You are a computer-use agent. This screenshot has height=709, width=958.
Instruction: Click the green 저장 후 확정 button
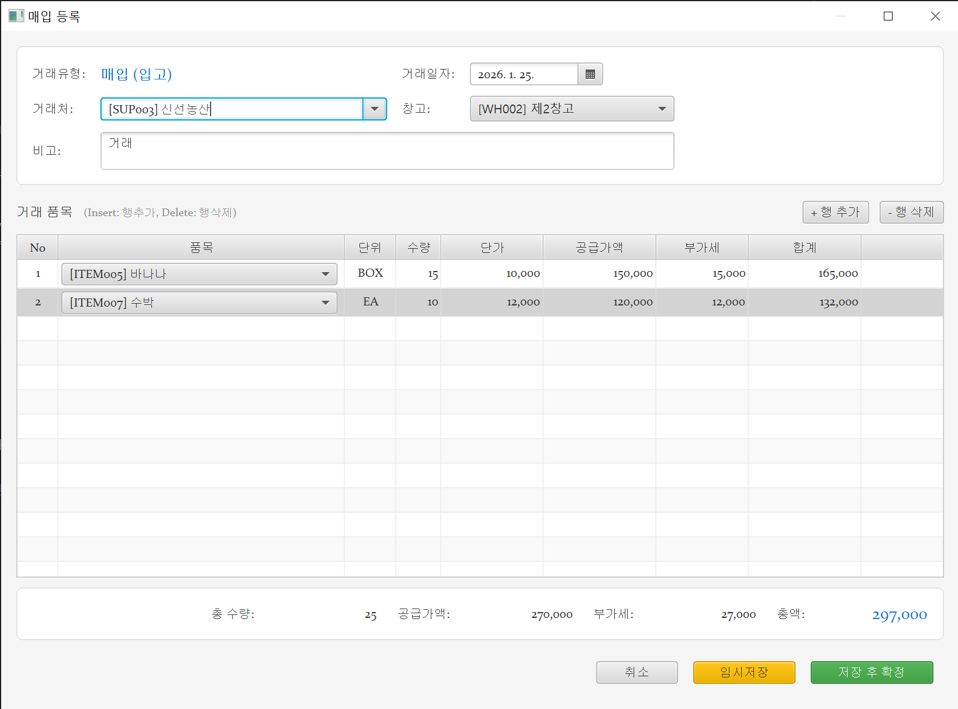coord(871,672)
